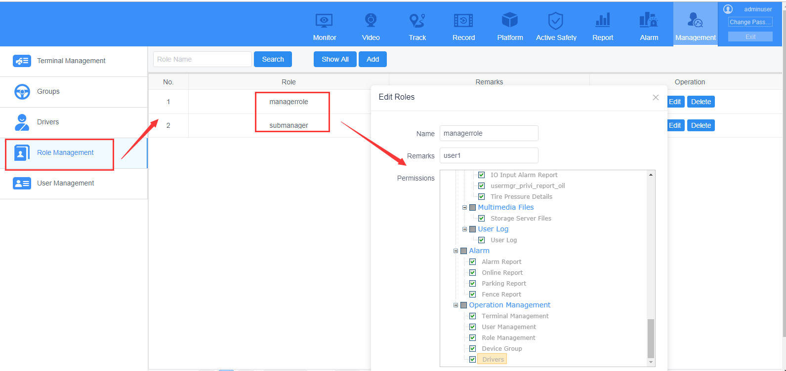Screen dimensions: 786x371
Task: Uncheck the Device Group checkbox
Action: 472,348
